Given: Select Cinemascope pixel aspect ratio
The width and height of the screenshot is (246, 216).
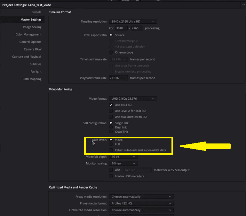Looking at the screenshot, I should (111, 52).
